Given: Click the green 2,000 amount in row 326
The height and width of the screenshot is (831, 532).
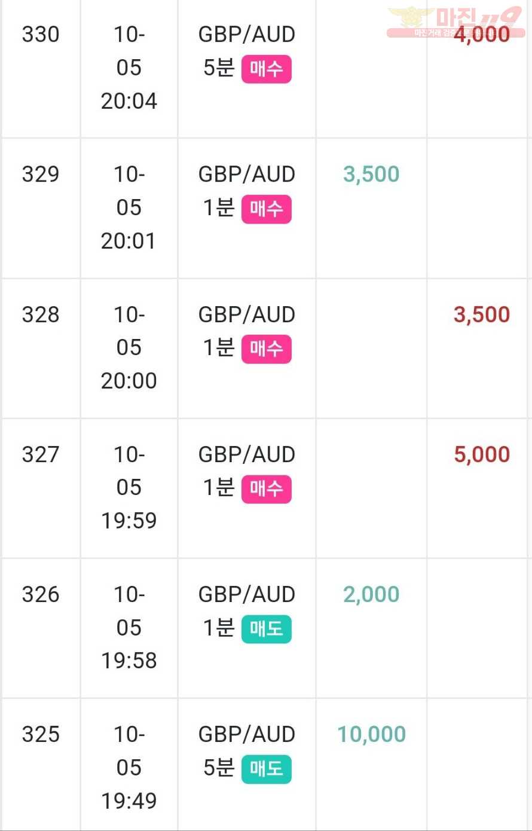Looking at the screenshot, I should [371, 594].
